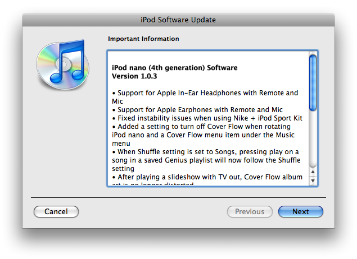This screenshot has height=259, width=357.
Task: Click the "Version 1.0.3" text
Action: [134, 76]
